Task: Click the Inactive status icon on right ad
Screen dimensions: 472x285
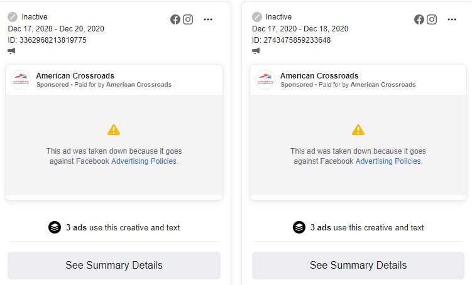Action: click(x=257, y=17)
